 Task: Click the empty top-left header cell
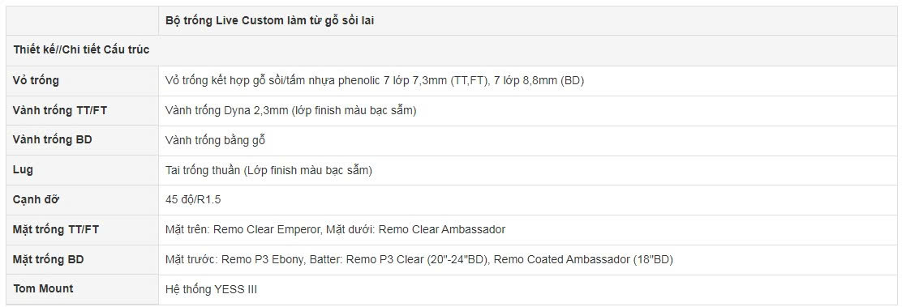82,21
